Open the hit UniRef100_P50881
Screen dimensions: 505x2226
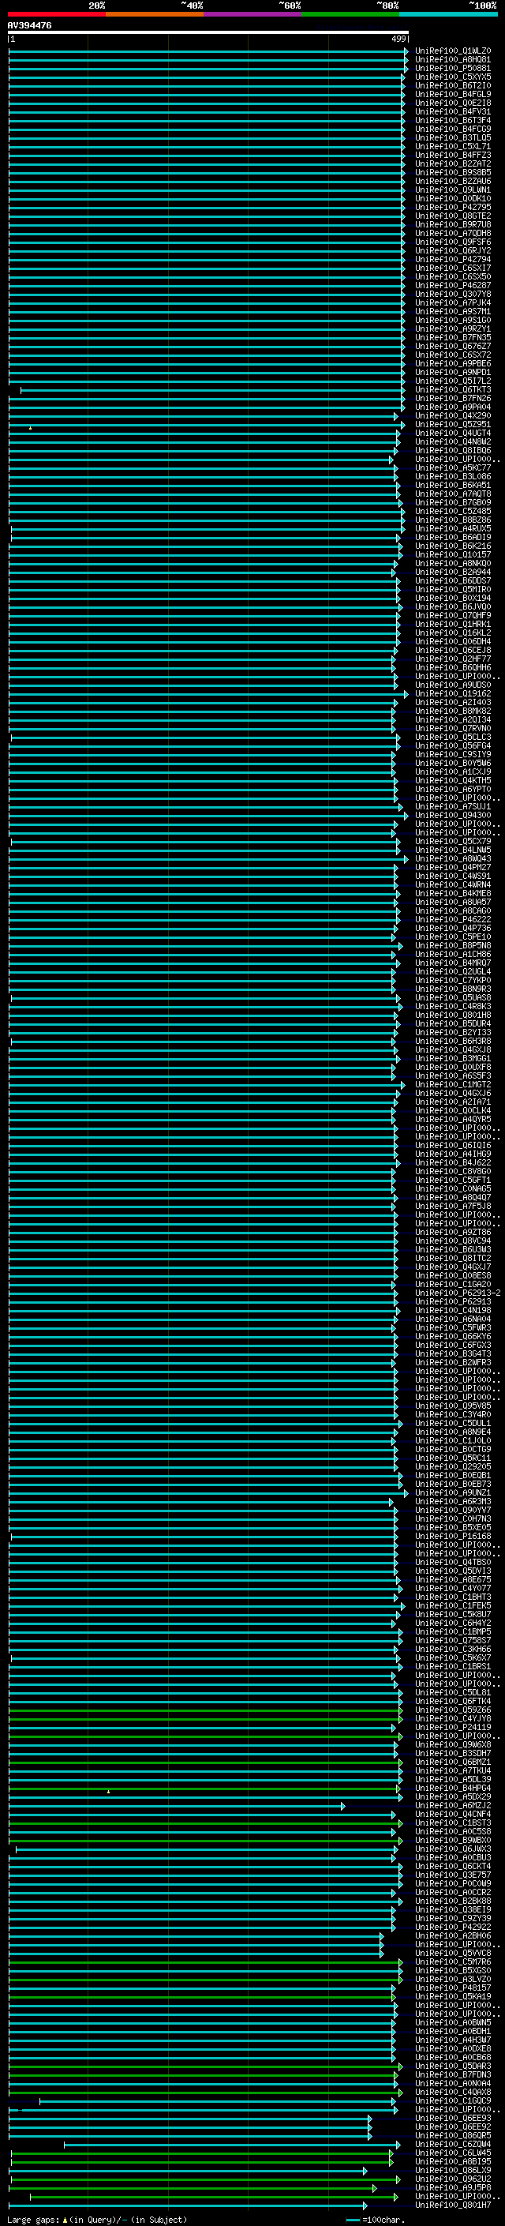pos(453,68)
